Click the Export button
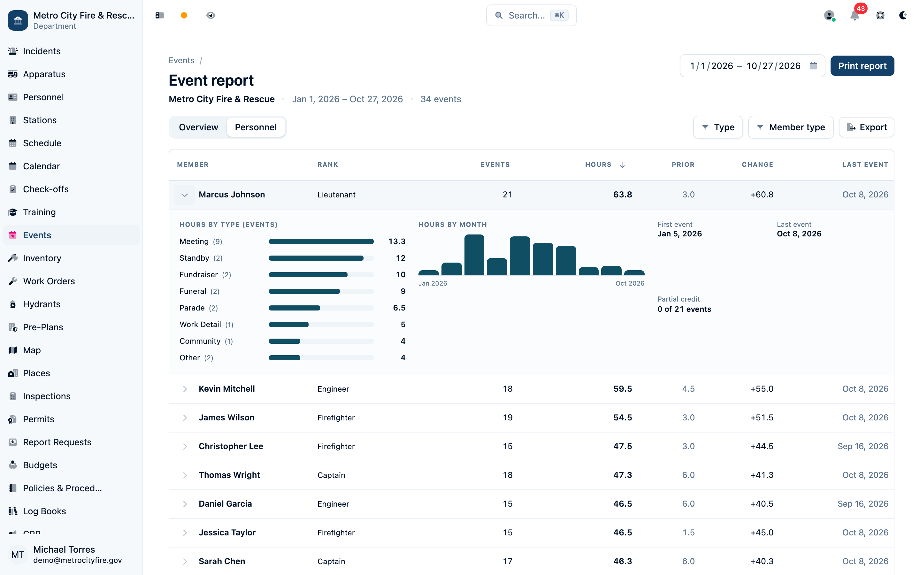Viewport: 920px width, 575px height. [866, 127]
